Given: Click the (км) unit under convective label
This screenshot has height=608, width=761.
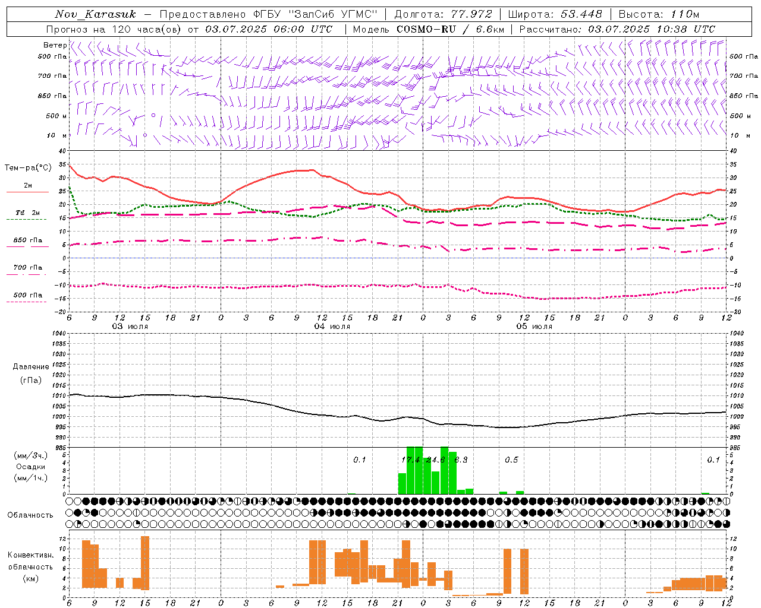Looking at the screenshot, I should (31, 578).
